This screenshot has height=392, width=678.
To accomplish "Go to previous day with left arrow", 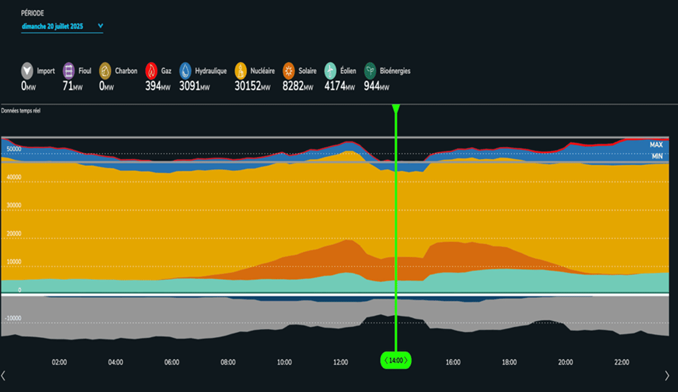I will pos(3,375).
